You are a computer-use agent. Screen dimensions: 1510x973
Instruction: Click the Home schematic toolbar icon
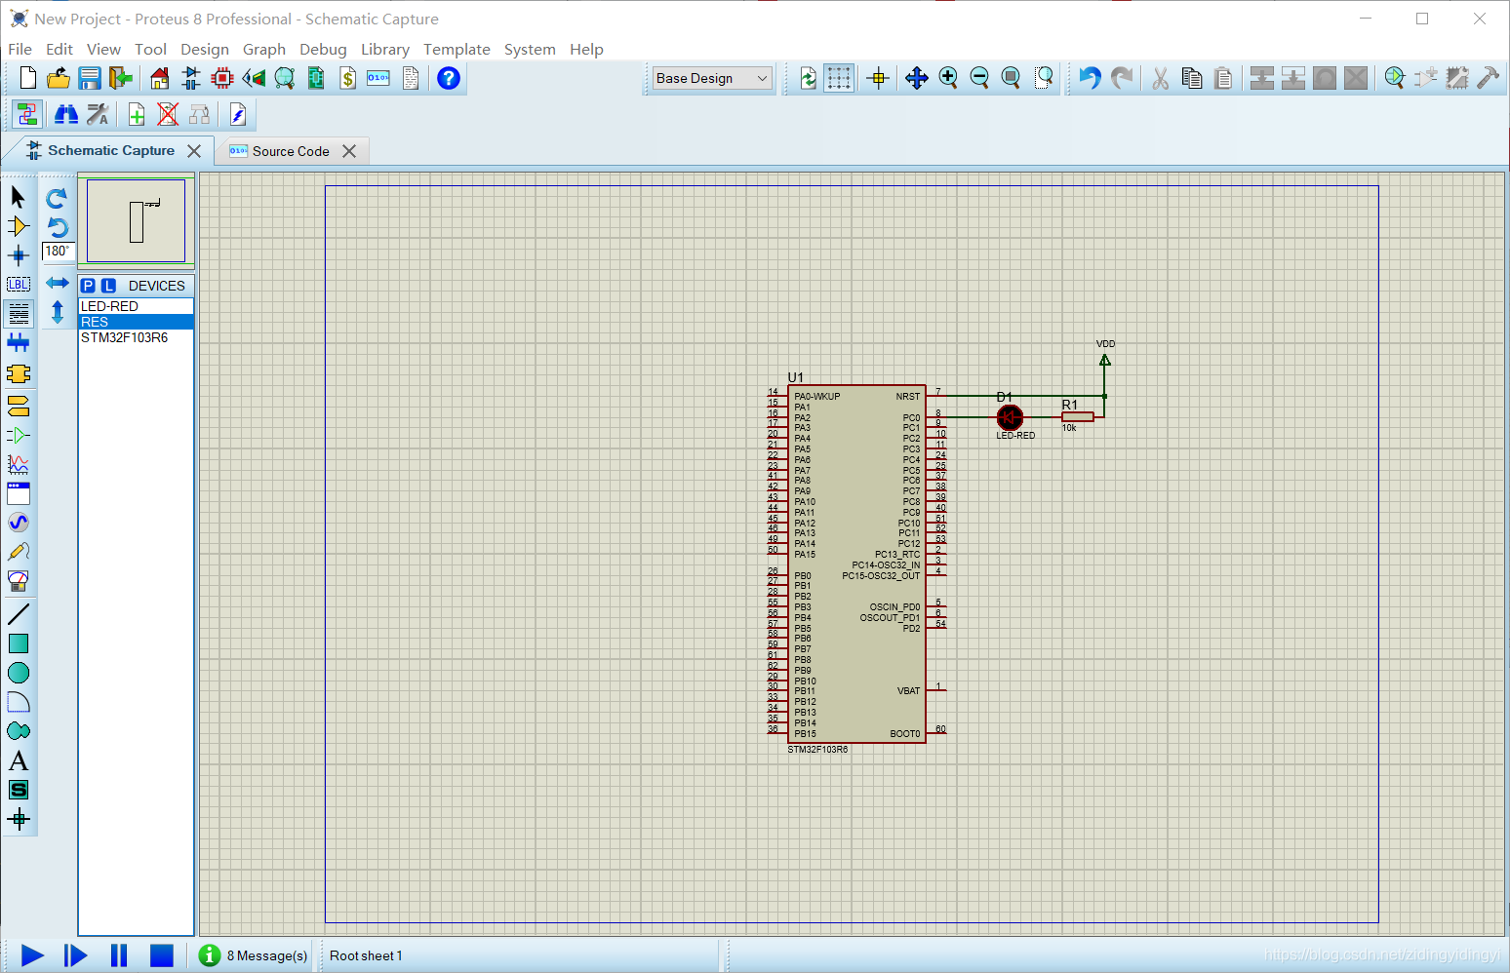click(160, 78)
